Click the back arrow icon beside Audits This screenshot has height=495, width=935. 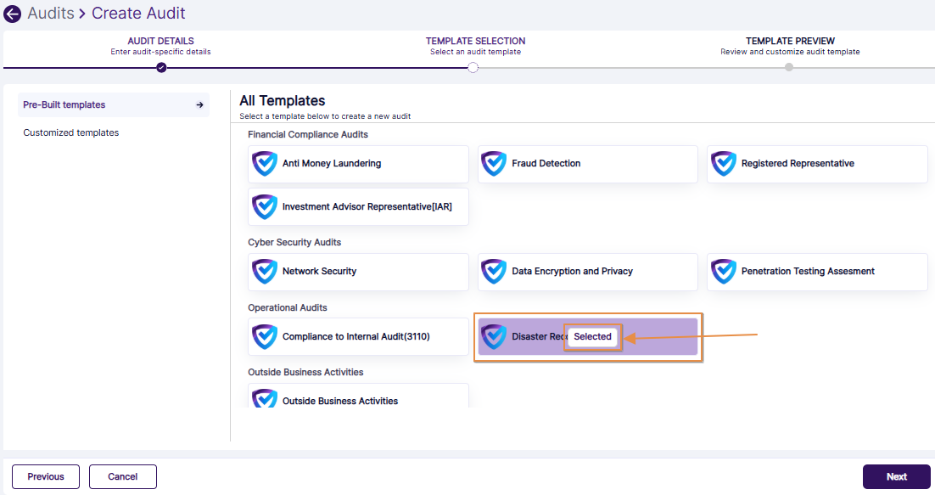pos(13,14)
